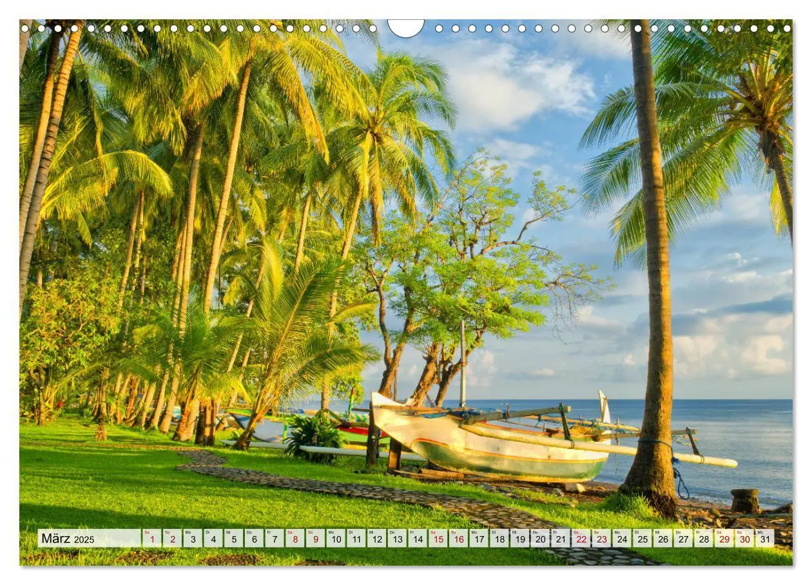This screenshot has height=585, width=812.
Task: Select Tuesday 11 in the calendar strip
Action: tap(356, 539)
